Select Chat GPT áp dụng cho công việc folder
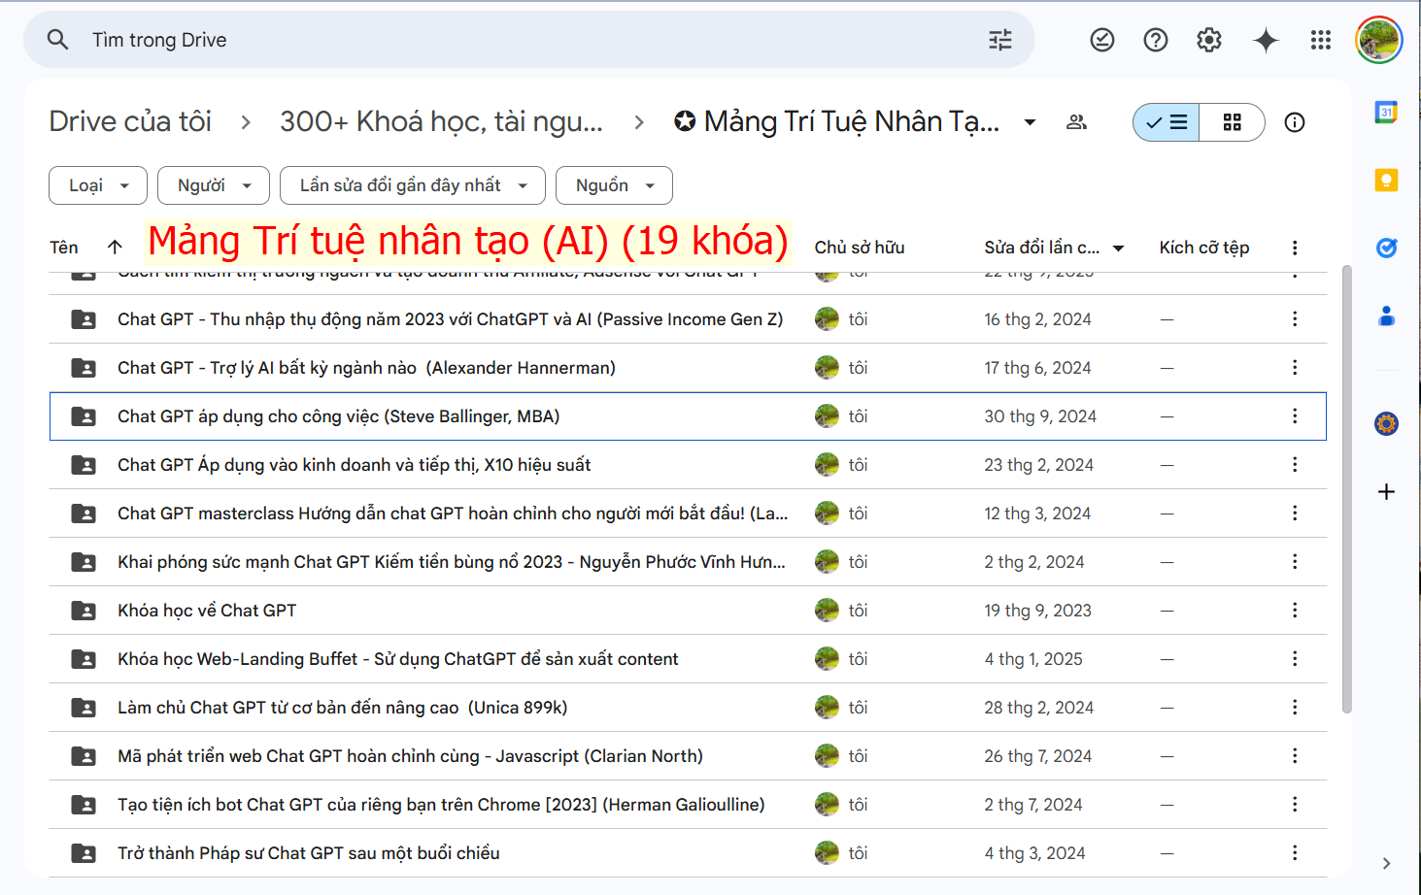Viewport: 1421px width, 895px height. [338, 416]
